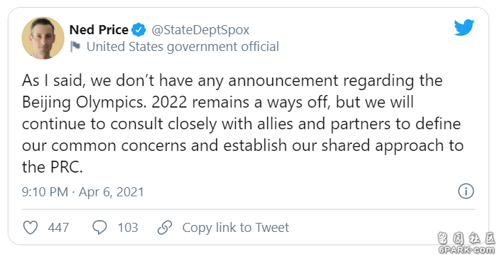Open replies via the speech bubble icon
Viewport: 499px width, 255px height.
[99, 228]
